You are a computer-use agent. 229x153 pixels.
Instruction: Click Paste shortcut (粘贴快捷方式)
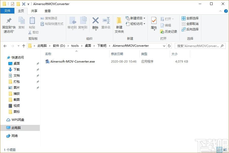[x=52, y=24]
